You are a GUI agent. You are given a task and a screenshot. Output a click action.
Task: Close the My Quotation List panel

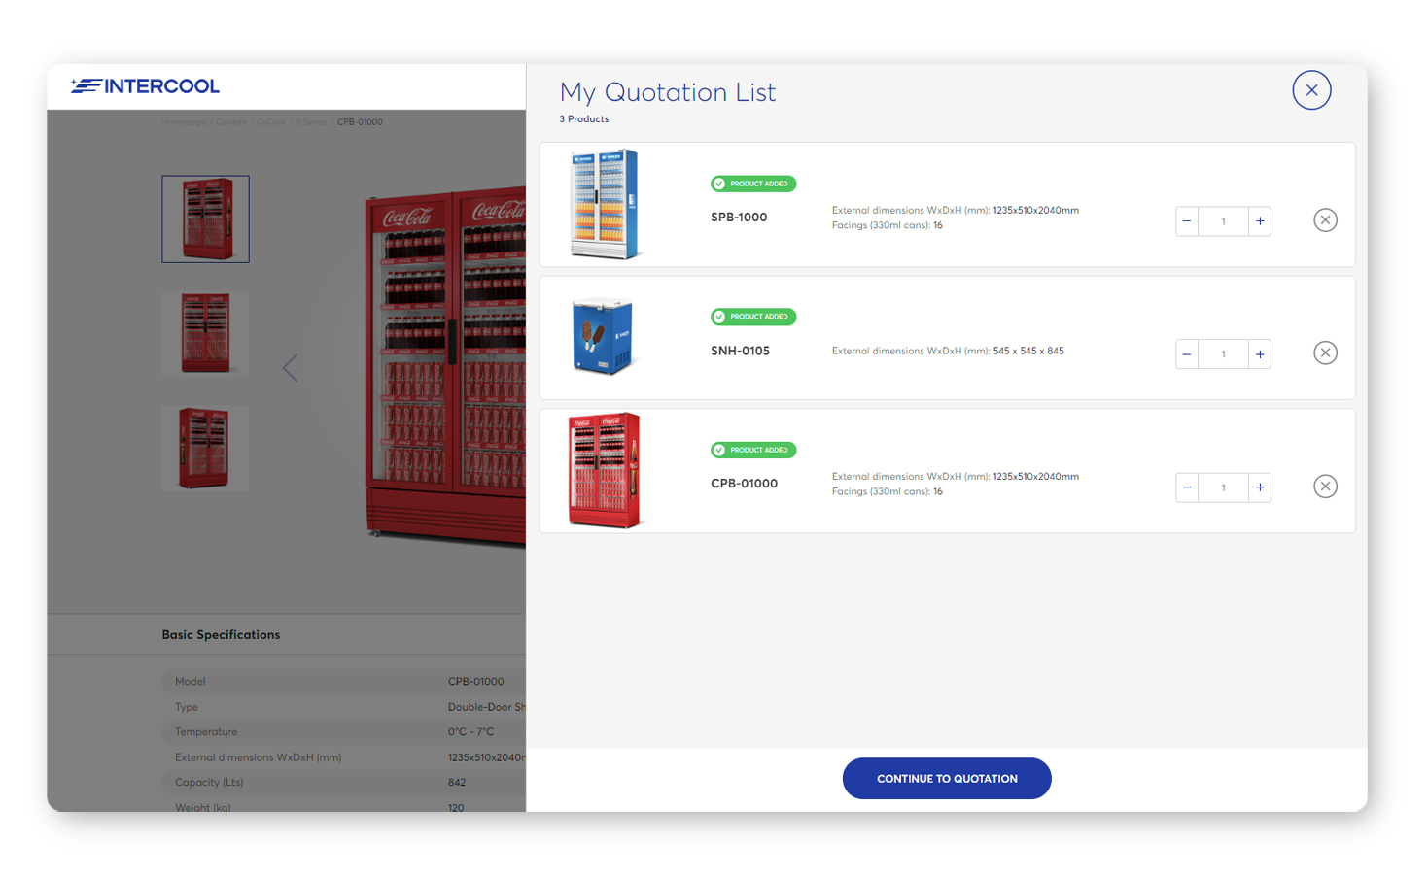click(x=1311, y=90)
